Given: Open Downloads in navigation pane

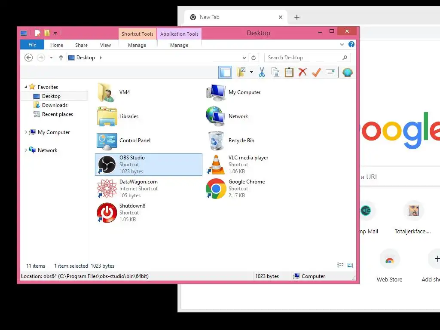Looking at the screenshot, I should tap(55, 105).
